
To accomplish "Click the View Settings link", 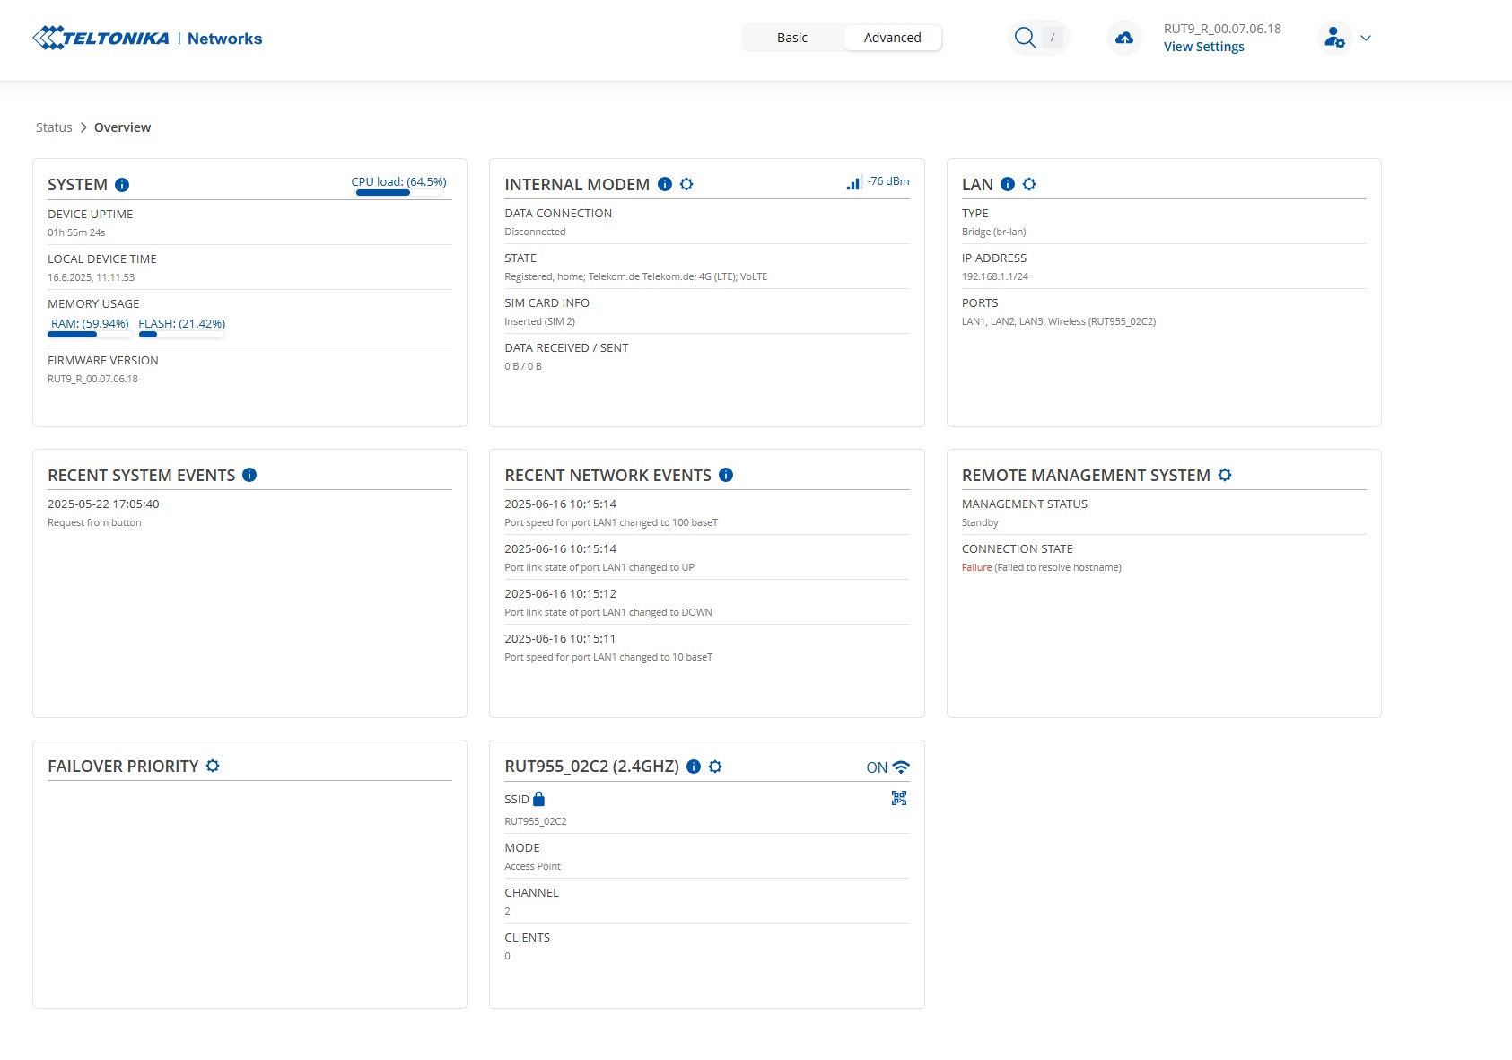I will (1203, 47).
